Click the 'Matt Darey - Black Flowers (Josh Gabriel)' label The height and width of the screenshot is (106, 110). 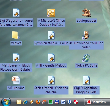click(16, 68)
